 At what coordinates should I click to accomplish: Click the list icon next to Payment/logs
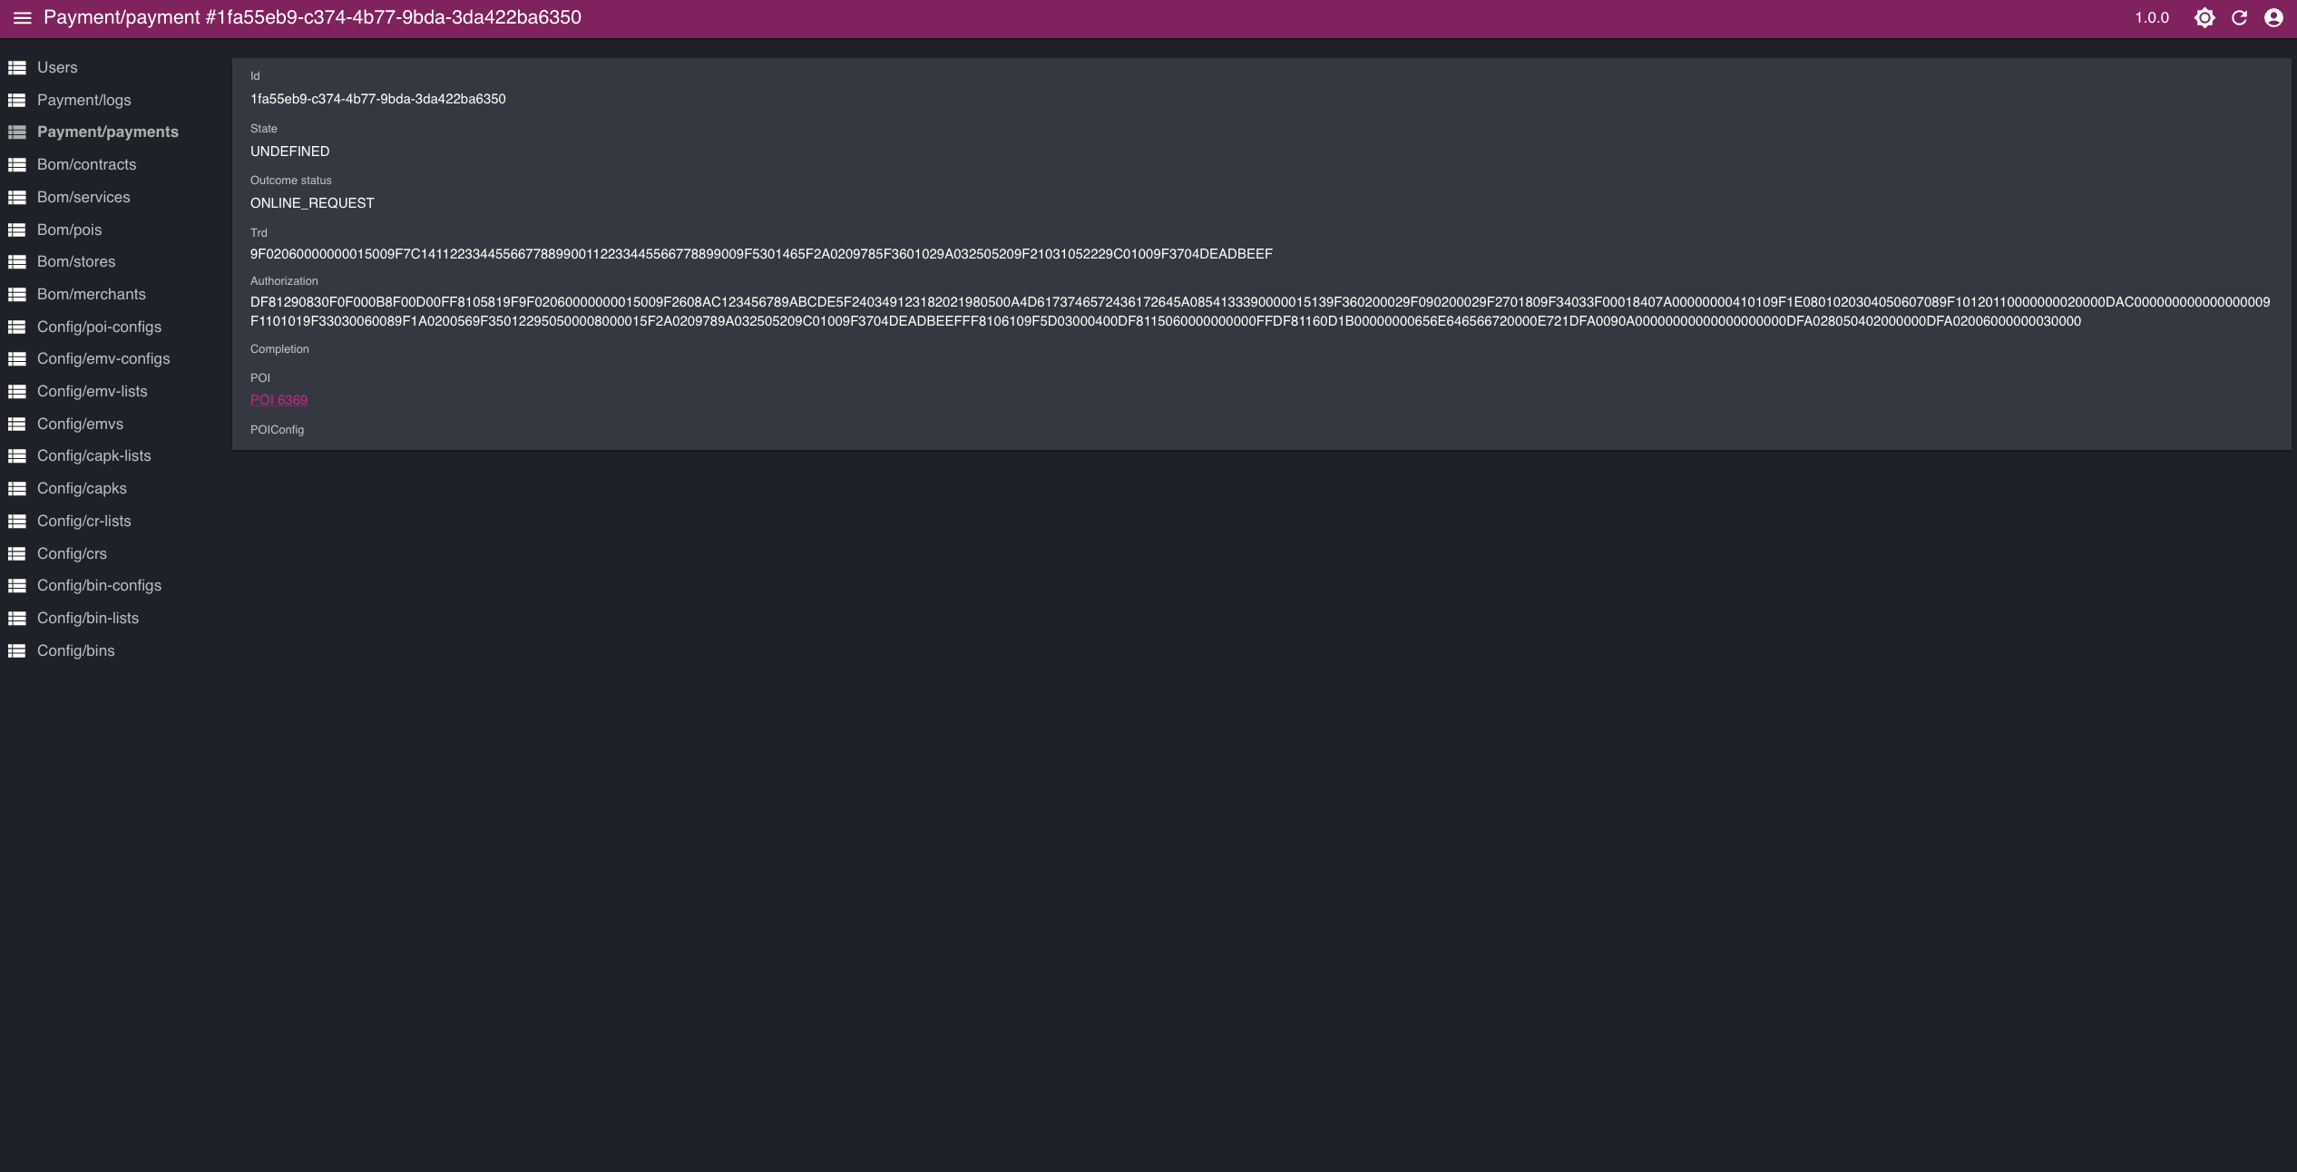pyautogui.click(x=16, y=100)
